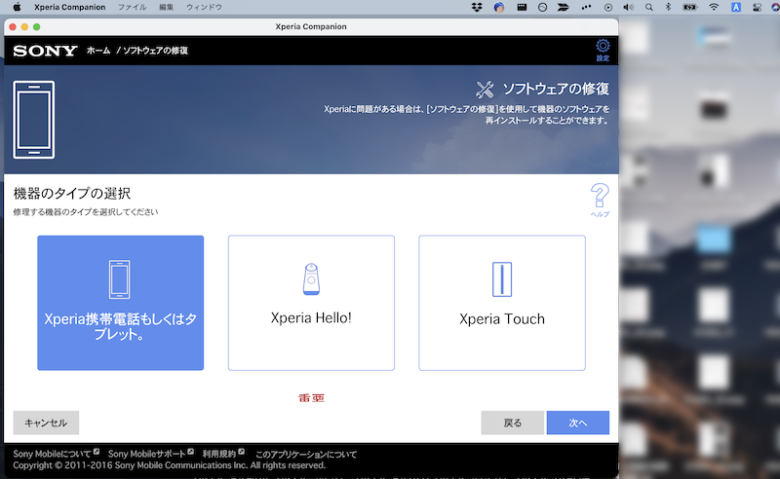The width and height of the screenshot is (780, 479).
Task: Click the Wi-Fi status icon
Action: [714, 7]
